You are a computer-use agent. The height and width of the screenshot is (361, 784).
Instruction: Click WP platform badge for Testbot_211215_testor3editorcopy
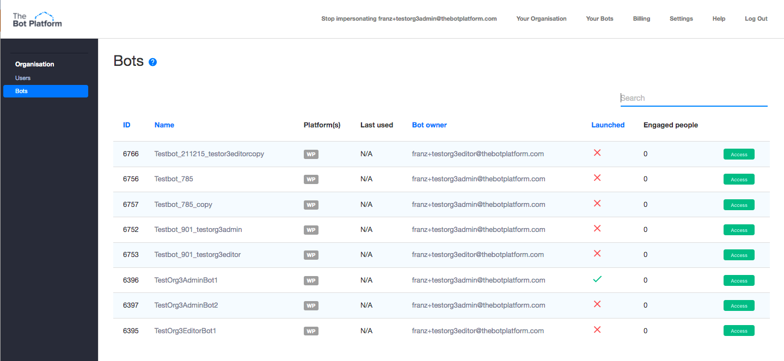click(x=311, y=155)
